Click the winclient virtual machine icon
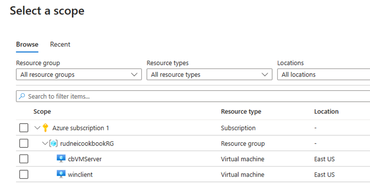The height and width of the screenshot is (187, 370). pos(61,174)
